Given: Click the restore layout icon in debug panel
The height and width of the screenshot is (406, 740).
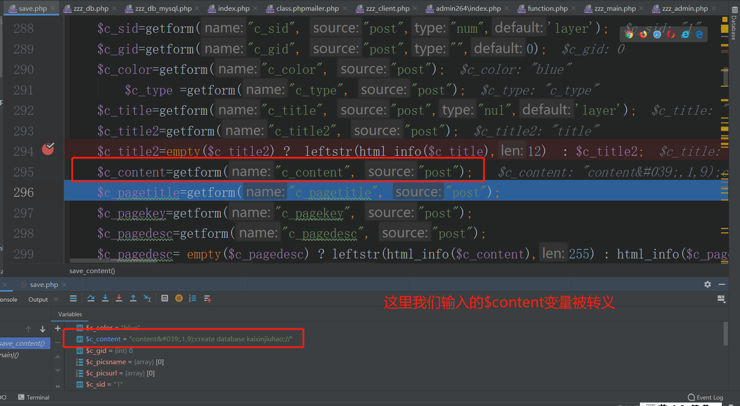Looking at the screenshot, I should coord(721,299).
